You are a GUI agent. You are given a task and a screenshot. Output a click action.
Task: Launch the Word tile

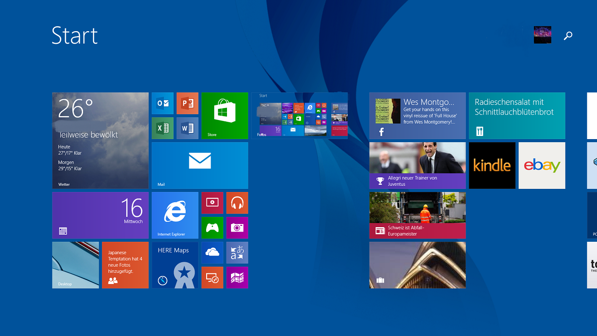[x=187, y=128]
